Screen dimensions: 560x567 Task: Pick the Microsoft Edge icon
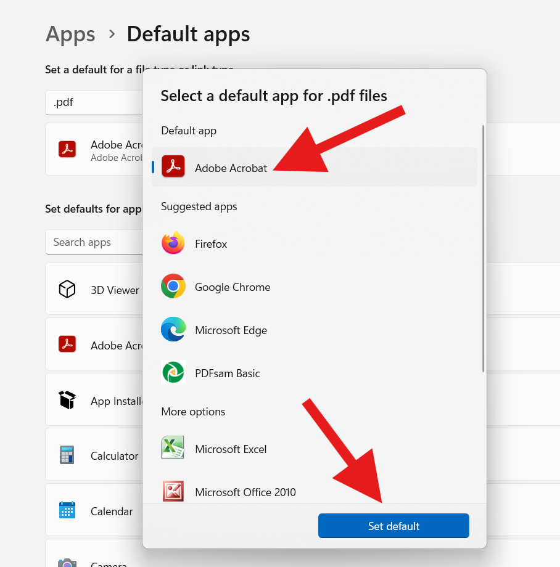[173, 329]
